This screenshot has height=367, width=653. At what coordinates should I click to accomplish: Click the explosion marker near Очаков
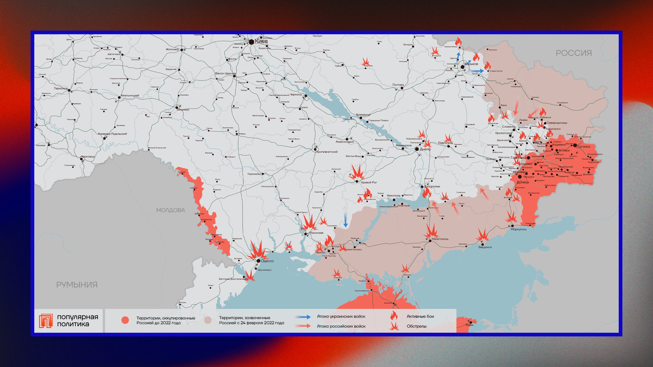[x=288, y=245]
